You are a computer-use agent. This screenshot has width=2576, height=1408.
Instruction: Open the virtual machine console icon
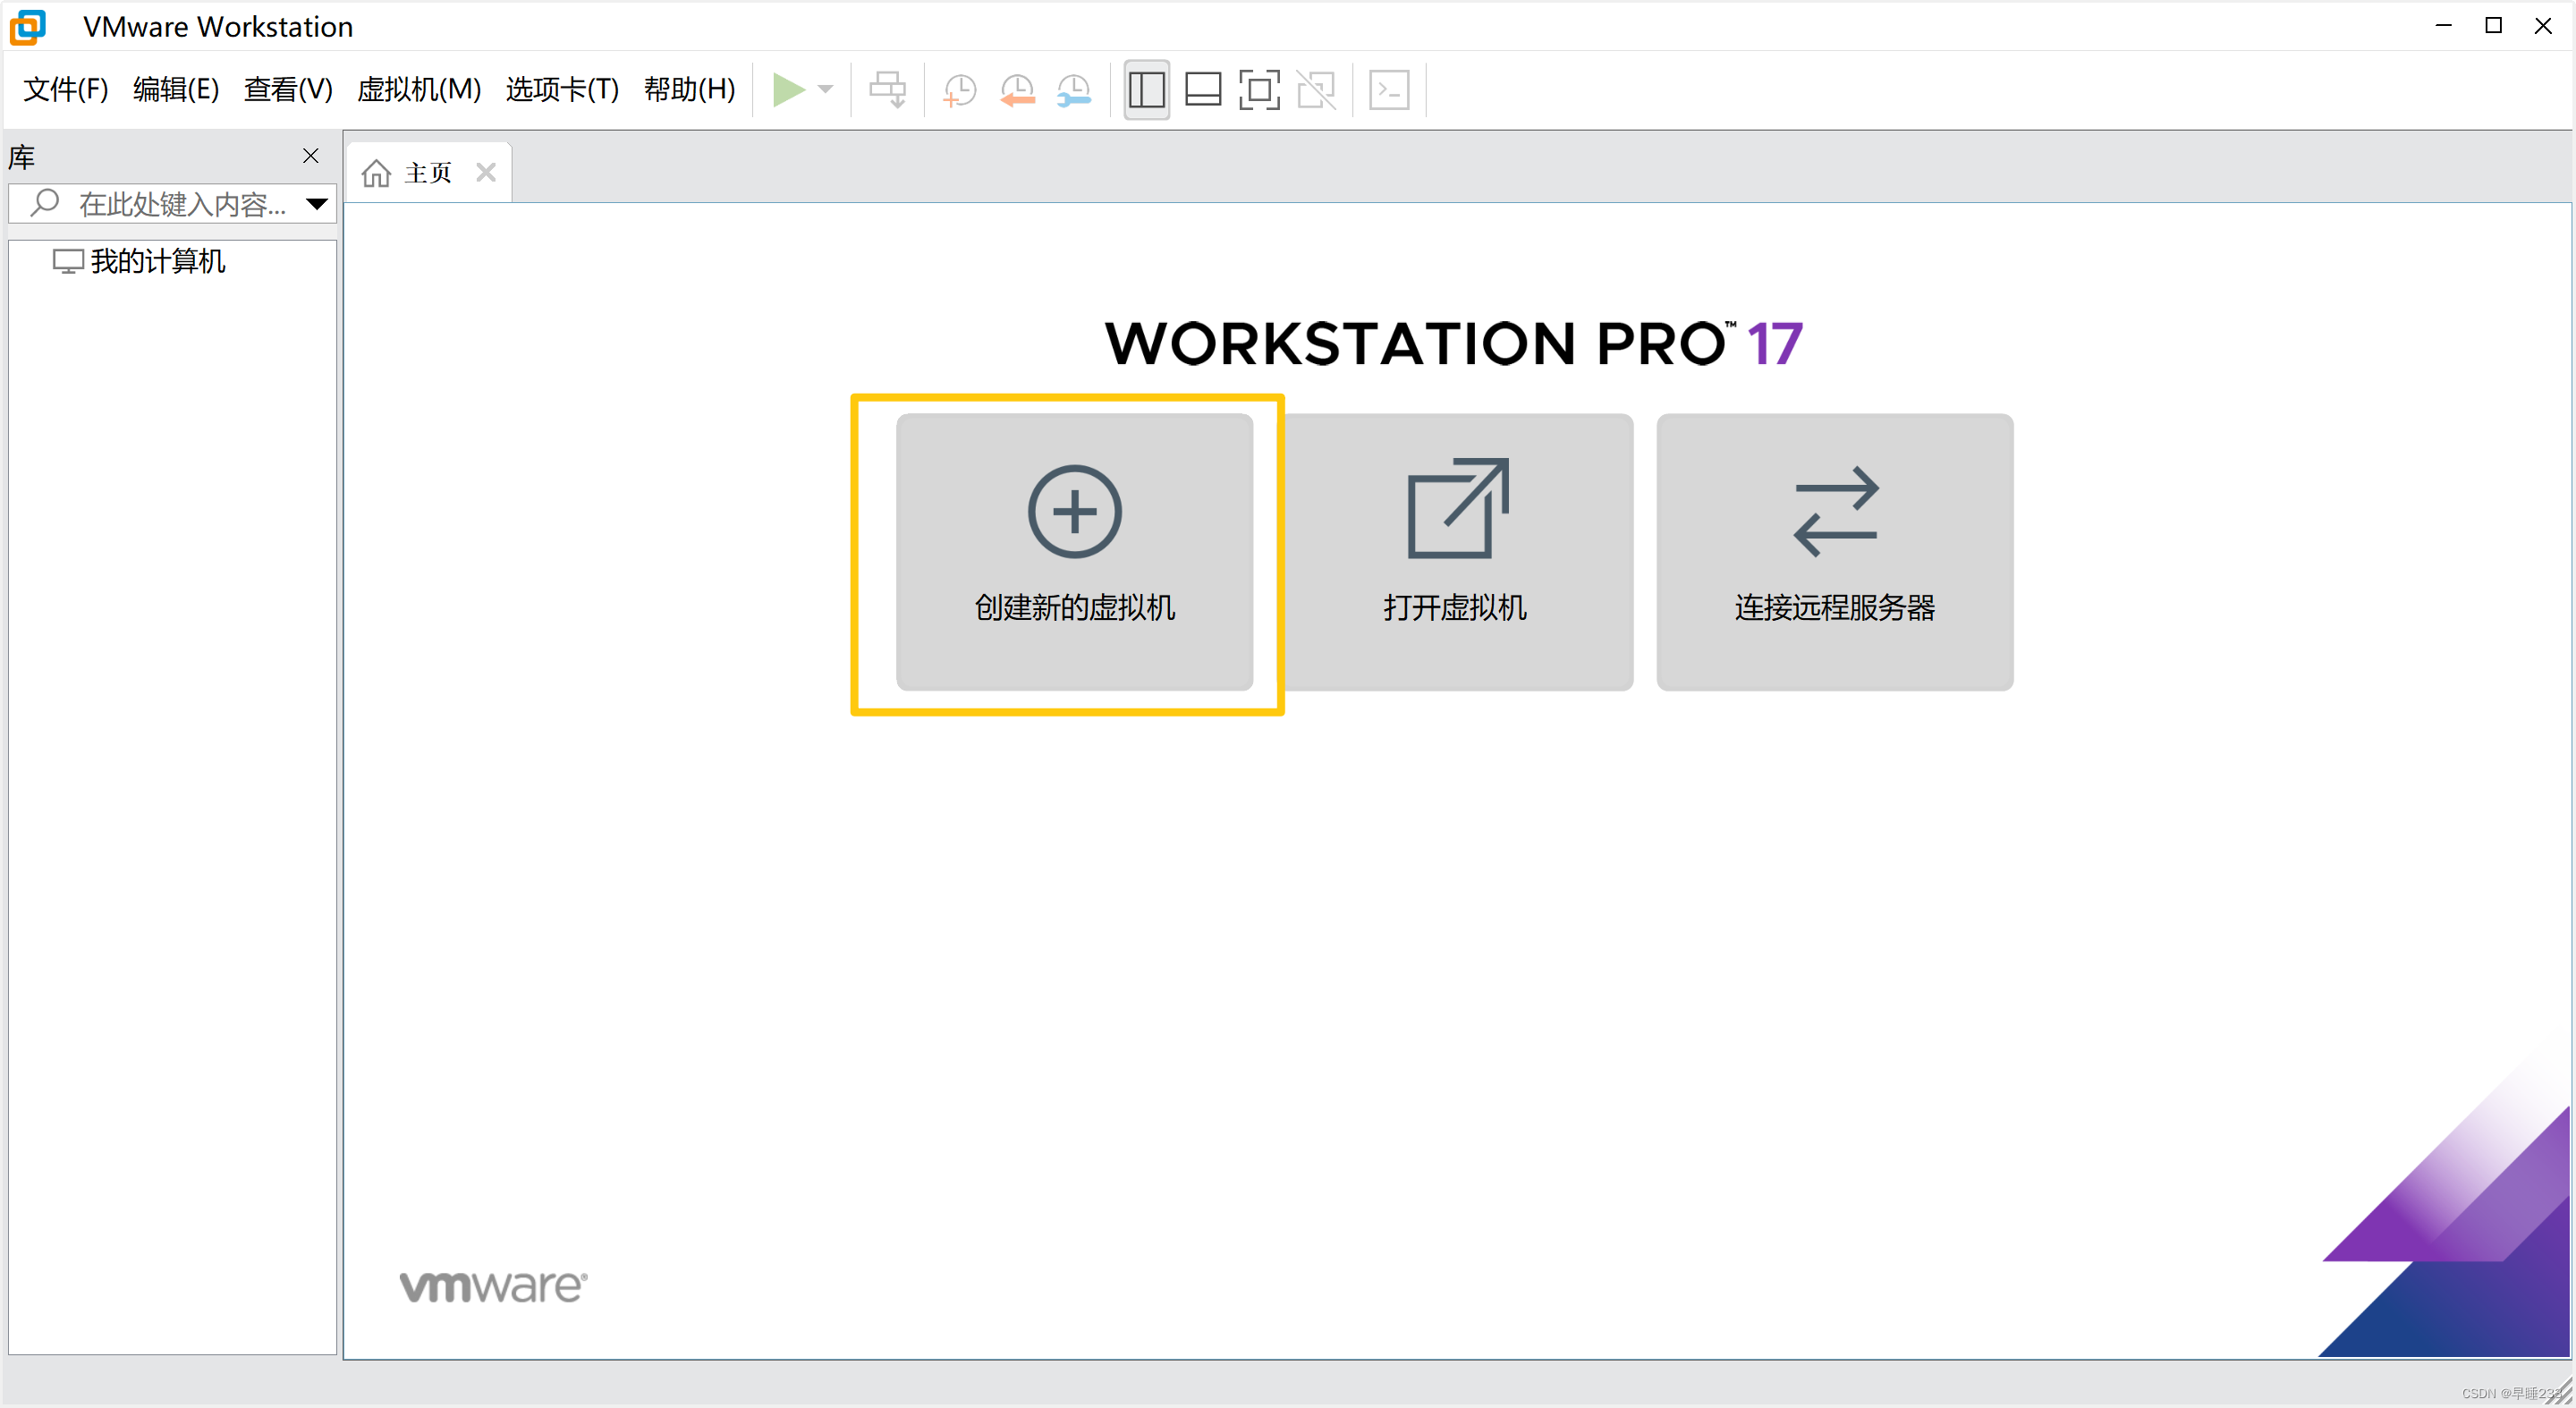(1389, 90)
